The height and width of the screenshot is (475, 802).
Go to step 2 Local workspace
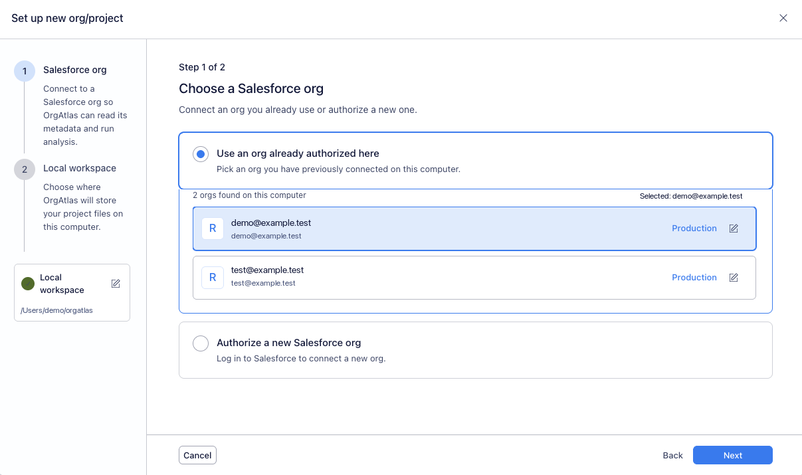point(25,169)
